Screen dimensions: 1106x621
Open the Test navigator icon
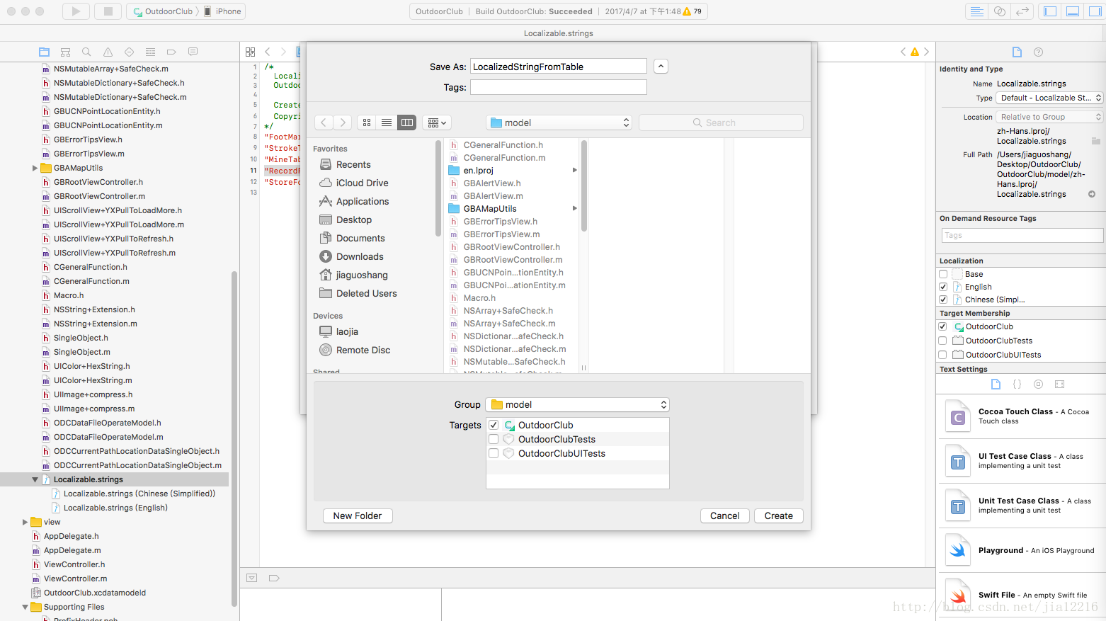point(129,52)
